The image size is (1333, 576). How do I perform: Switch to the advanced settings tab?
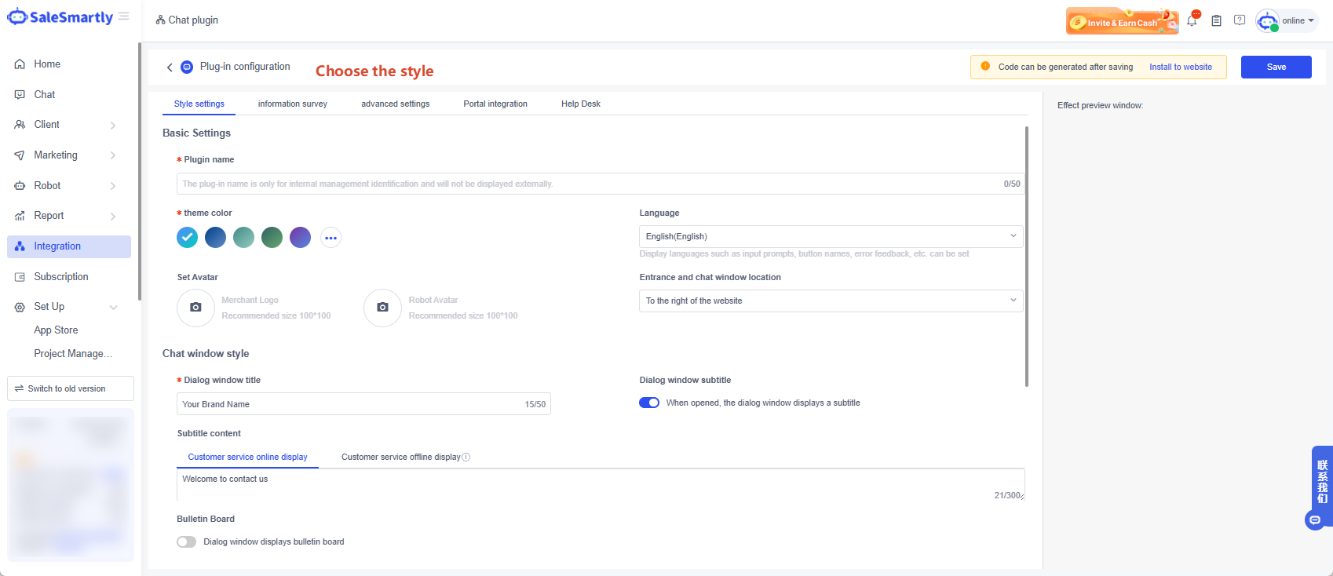(396, 104)
